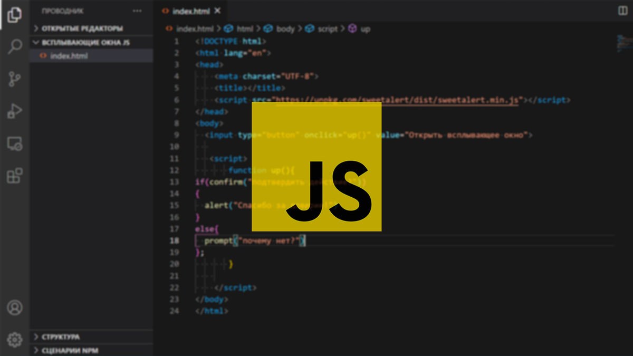This screenshot has width=633, height=356.
Task: Click the input type="button" code line
Action: coord(368,135)
